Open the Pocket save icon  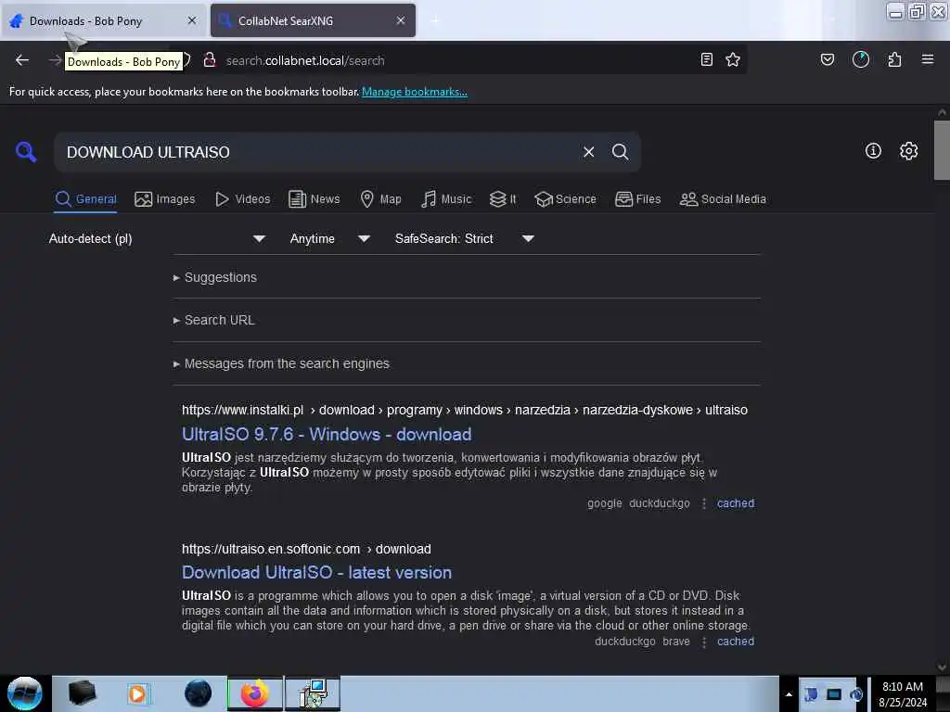pos(827,59)
